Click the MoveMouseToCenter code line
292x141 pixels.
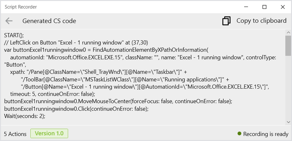click(x=118, y=102)
